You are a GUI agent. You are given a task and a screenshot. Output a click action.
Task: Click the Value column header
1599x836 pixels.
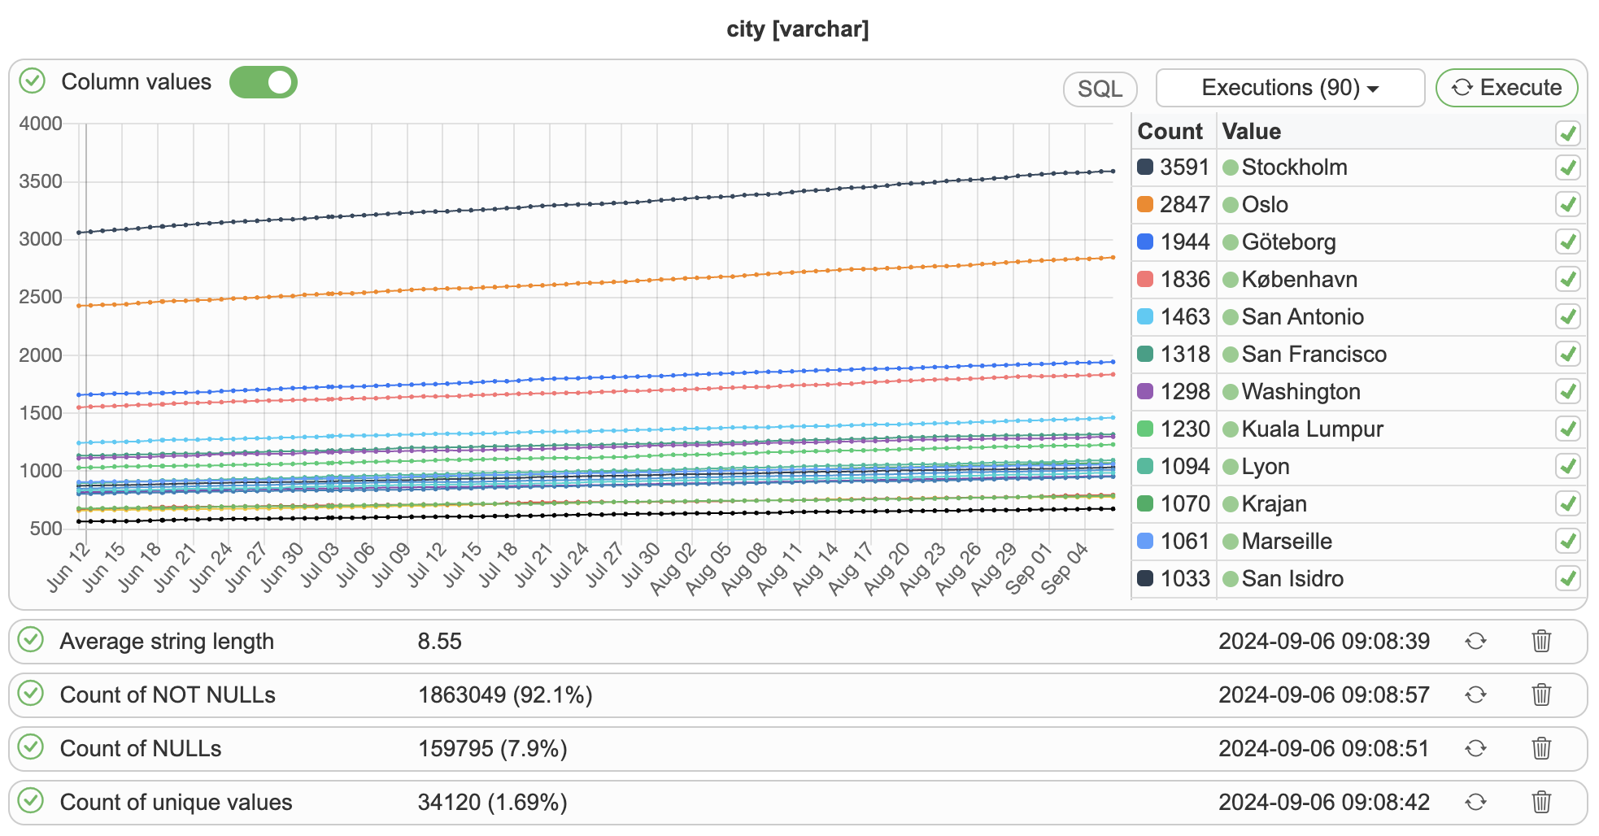pyautogui.click(x=1251, y=132)
